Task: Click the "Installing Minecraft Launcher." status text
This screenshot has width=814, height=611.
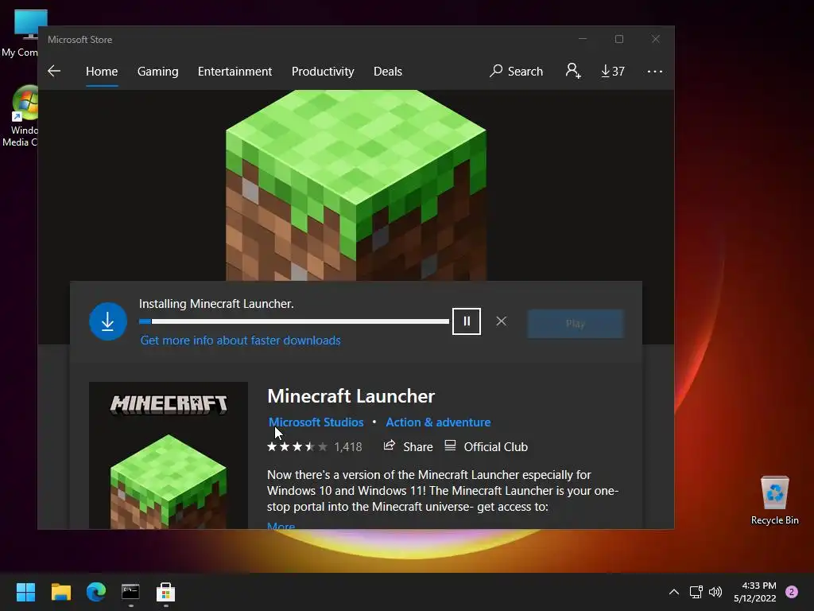Action: [x=216, y=304]
